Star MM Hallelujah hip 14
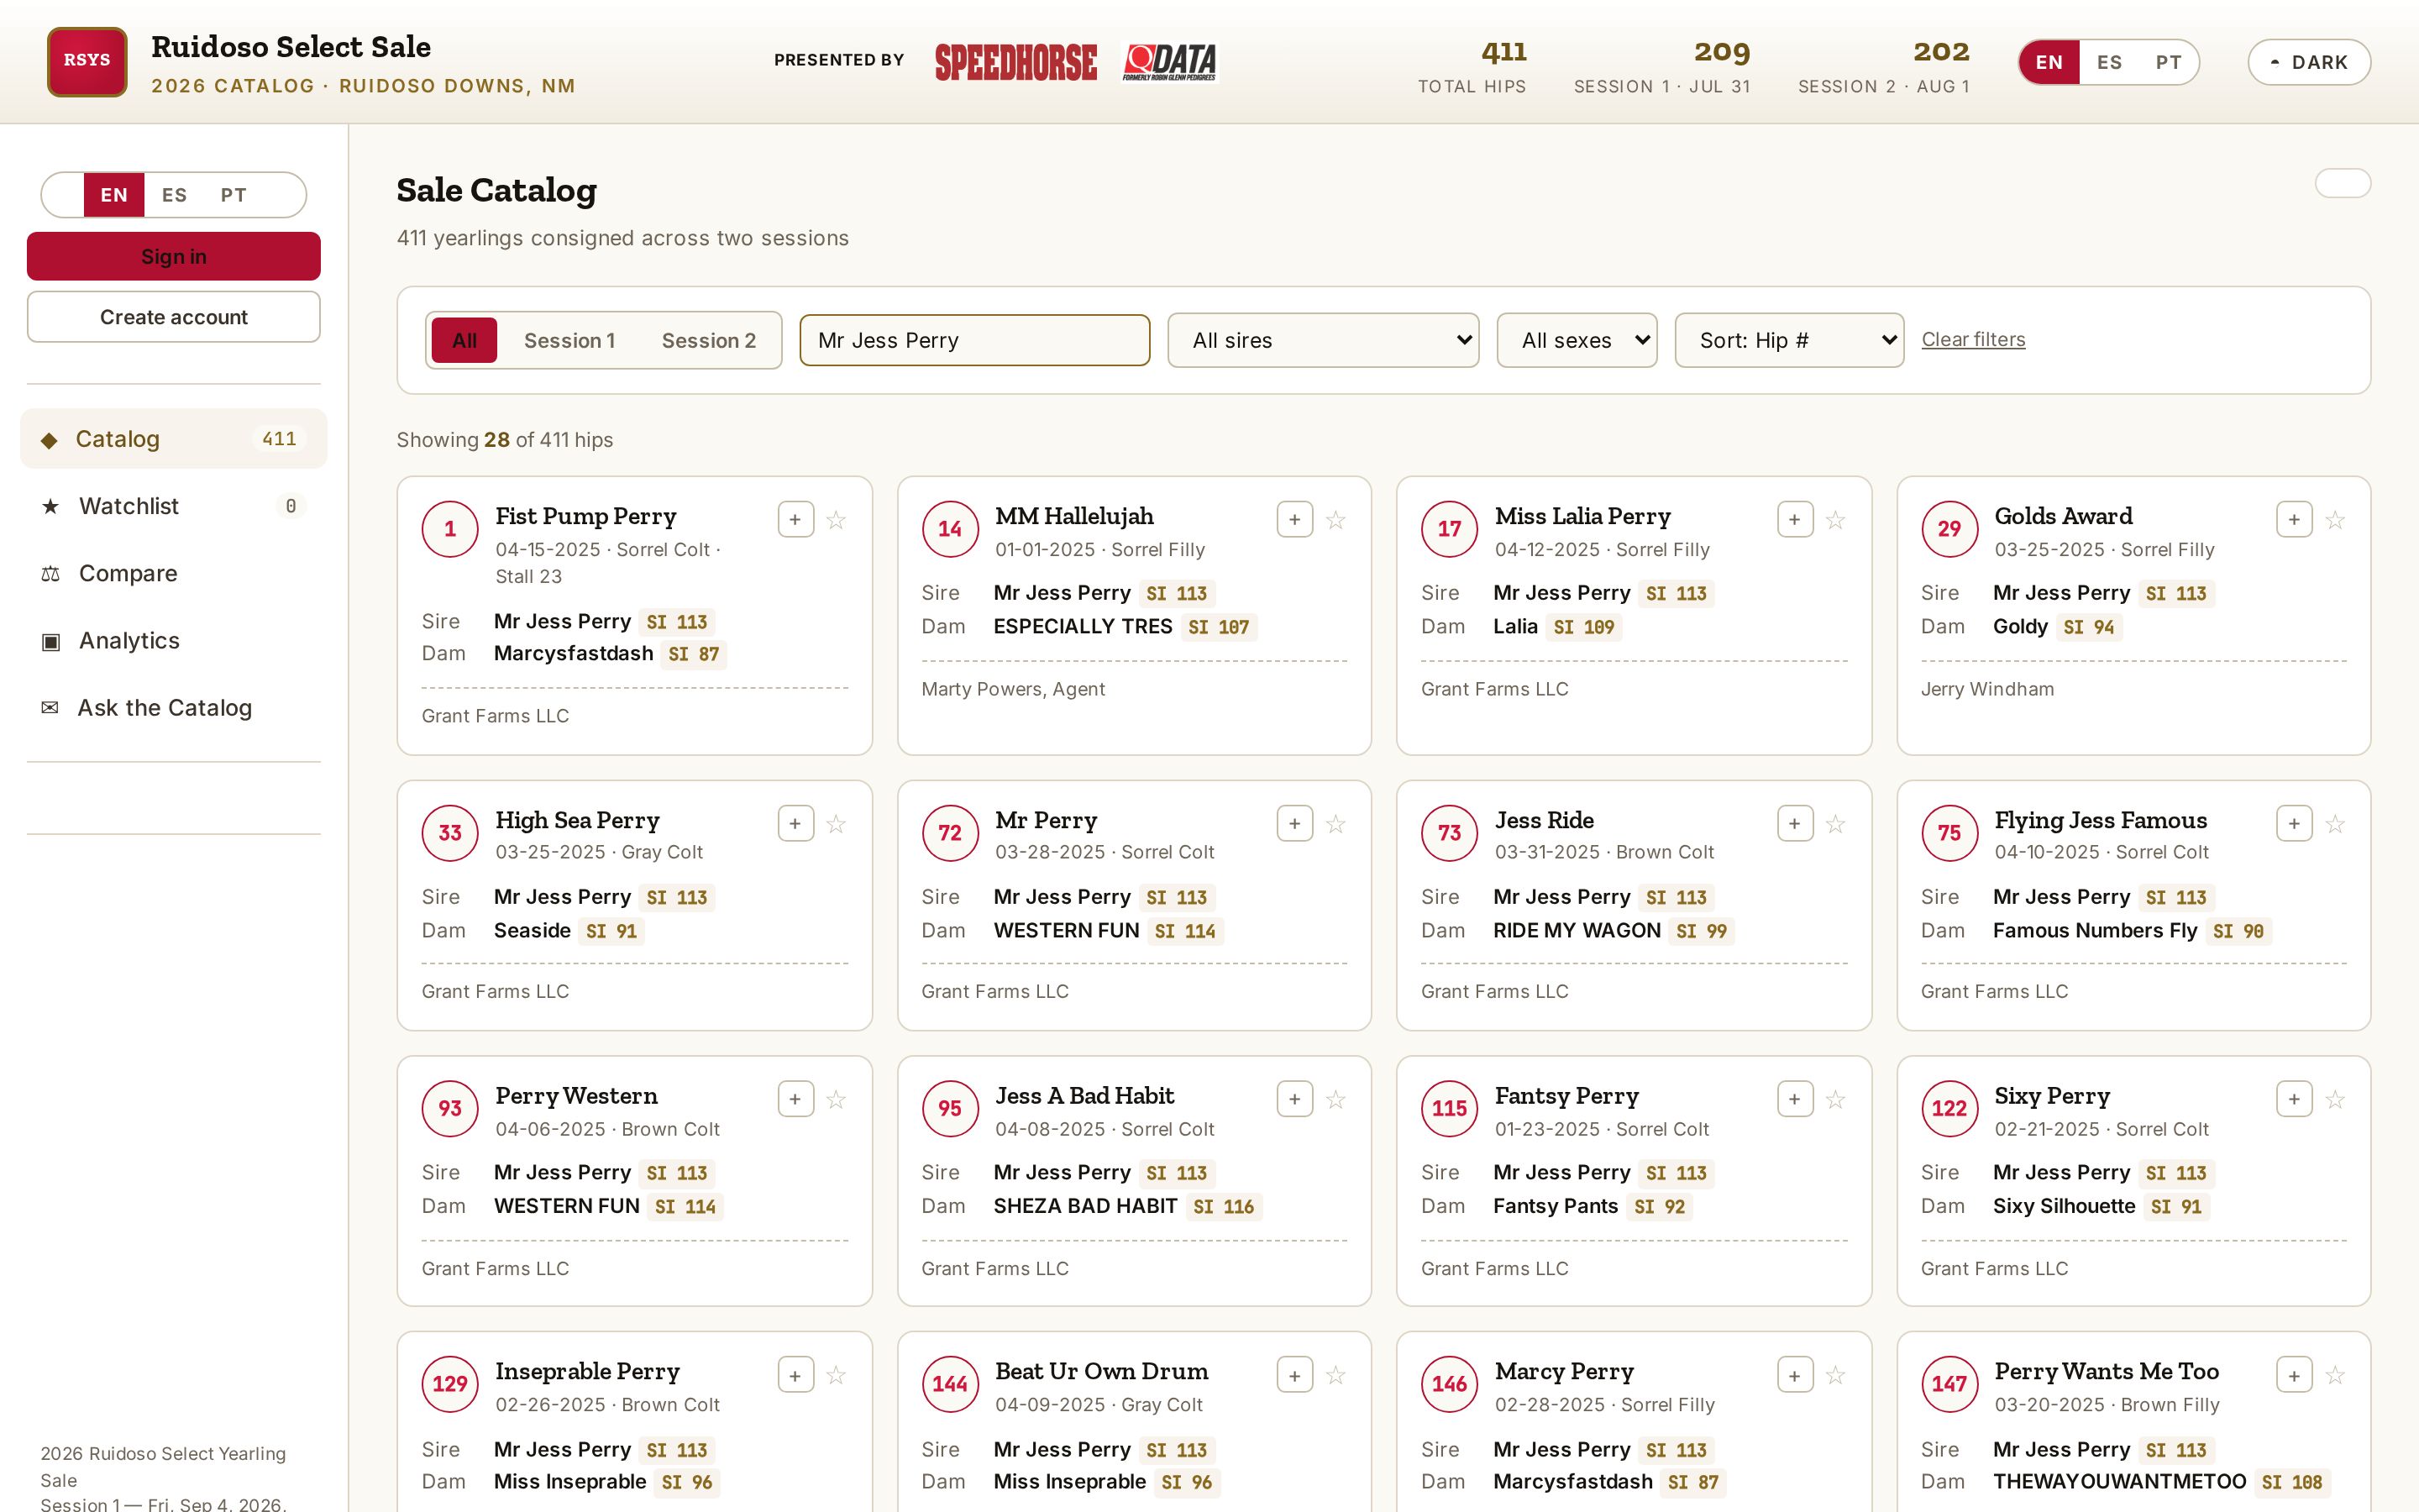This screenshot has height=1512, width=2419. coord(1335,520)
